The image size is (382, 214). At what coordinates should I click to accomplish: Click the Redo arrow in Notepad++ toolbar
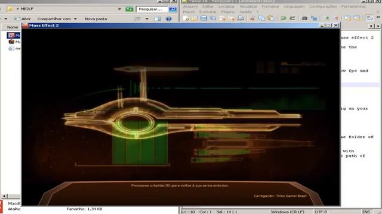[292, 18]
